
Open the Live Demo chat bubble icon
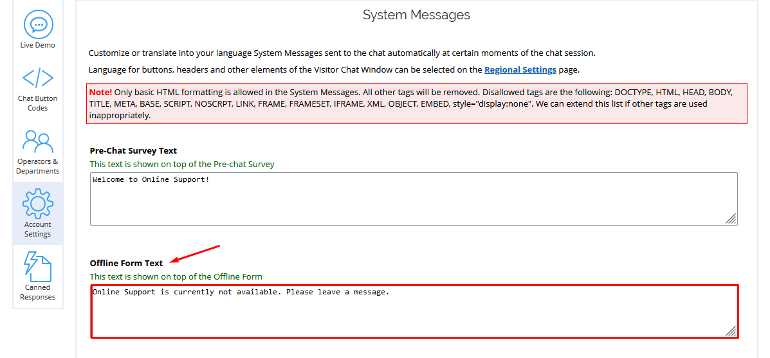click(38, 24)
